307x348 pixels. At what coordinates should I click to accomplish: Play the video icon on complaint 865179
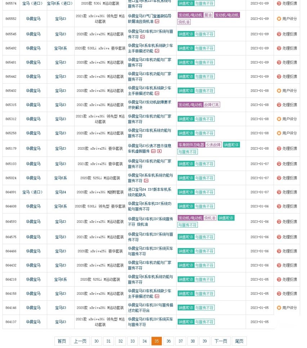(159, 151)
